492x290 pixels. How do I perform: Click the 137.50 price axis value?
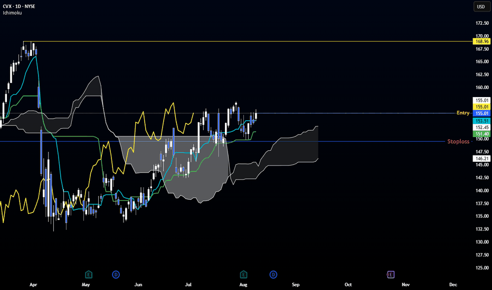coord(482,204)
